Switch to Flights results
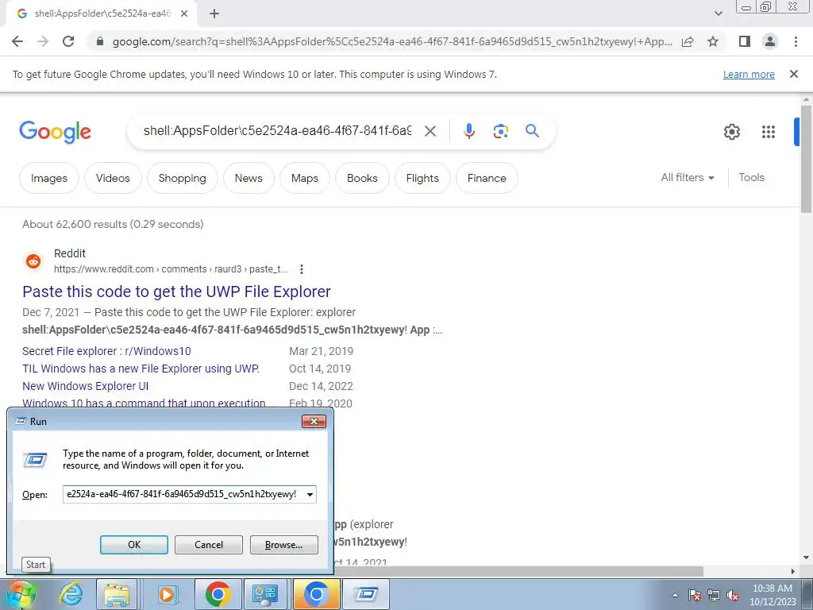The image size is (813, 610). 422,178
